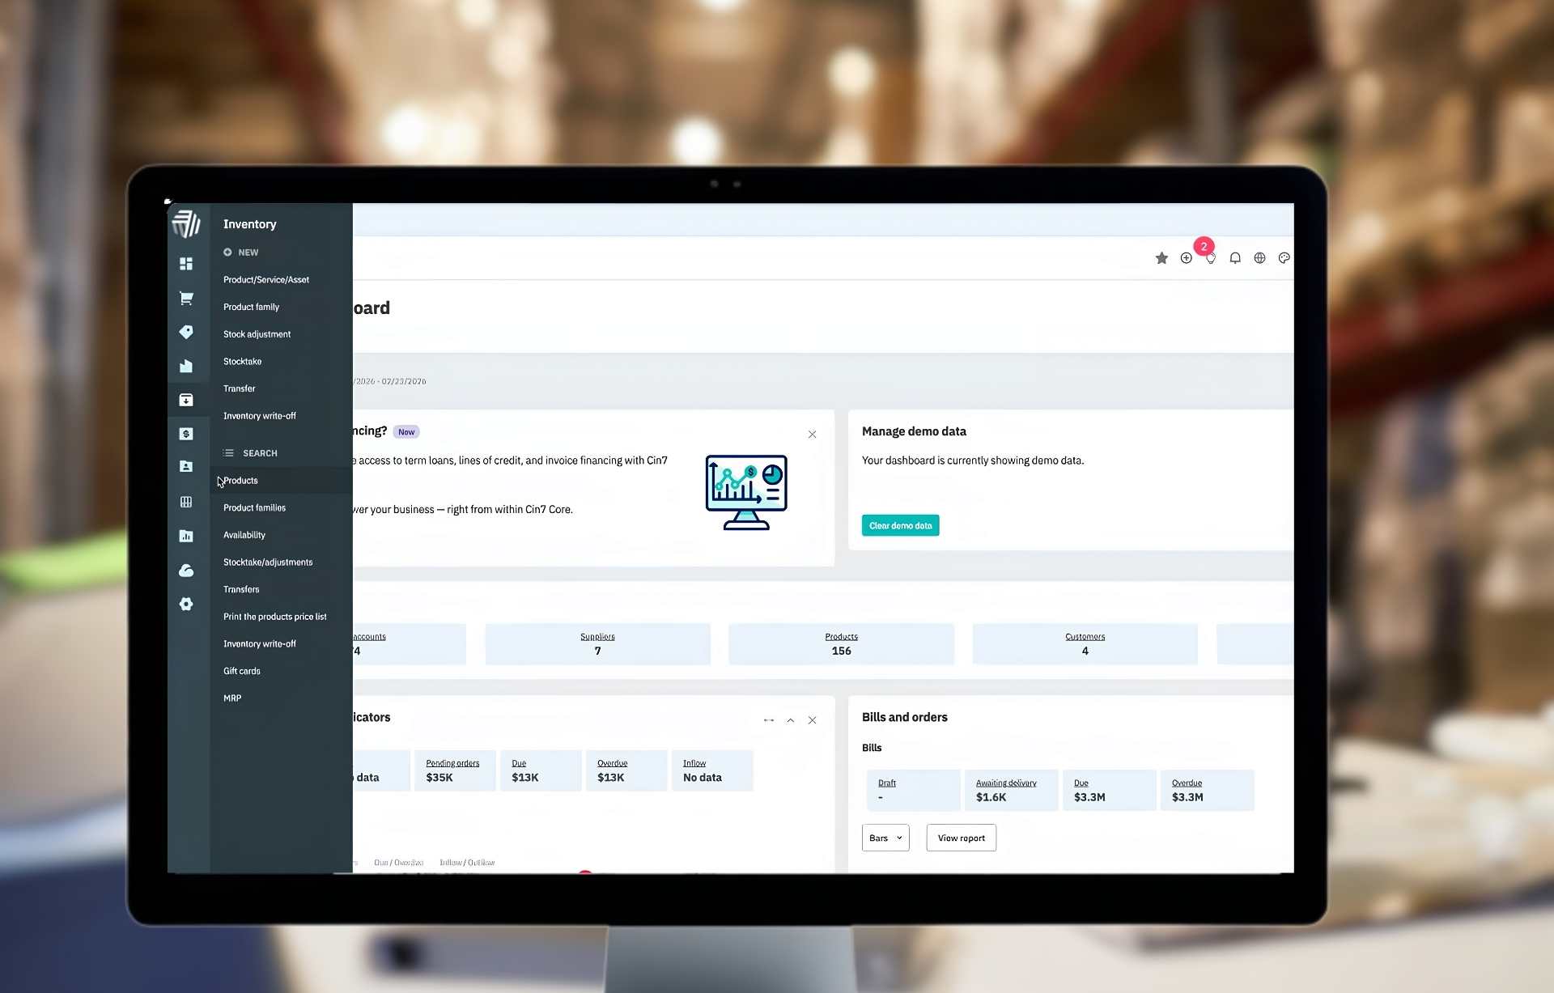Click the plus circle quick-add icon
This screenshot has width=1554, height=993.
1186,258
